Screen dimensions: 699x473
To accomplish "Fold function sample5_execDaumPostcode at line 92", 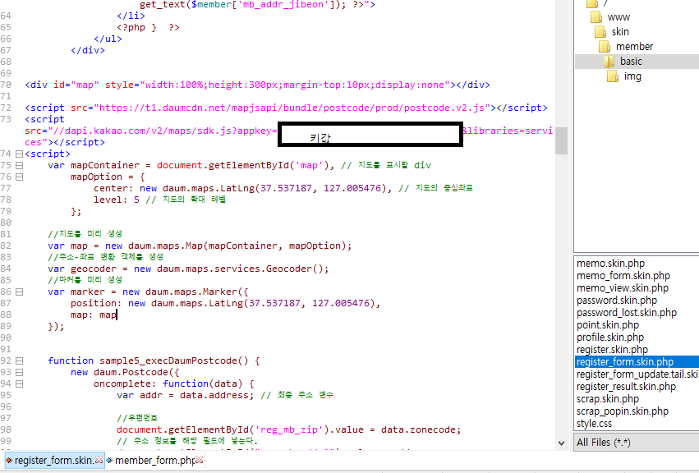I will pos(18,360).
